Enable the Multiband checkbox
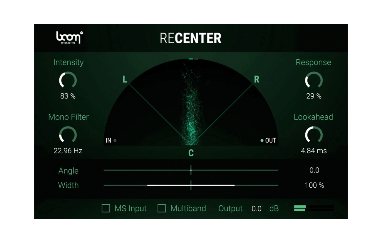The width and height of the screenshot is (382, 243). [161, 208]
